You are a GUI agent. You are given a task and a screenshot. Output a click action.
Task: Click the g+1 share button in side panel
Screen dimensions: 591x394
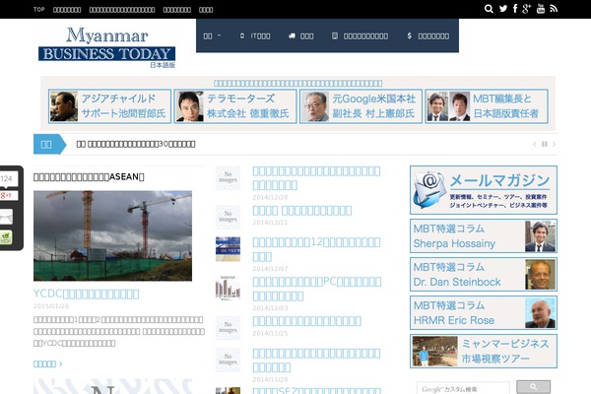click(x=8, y=196)
